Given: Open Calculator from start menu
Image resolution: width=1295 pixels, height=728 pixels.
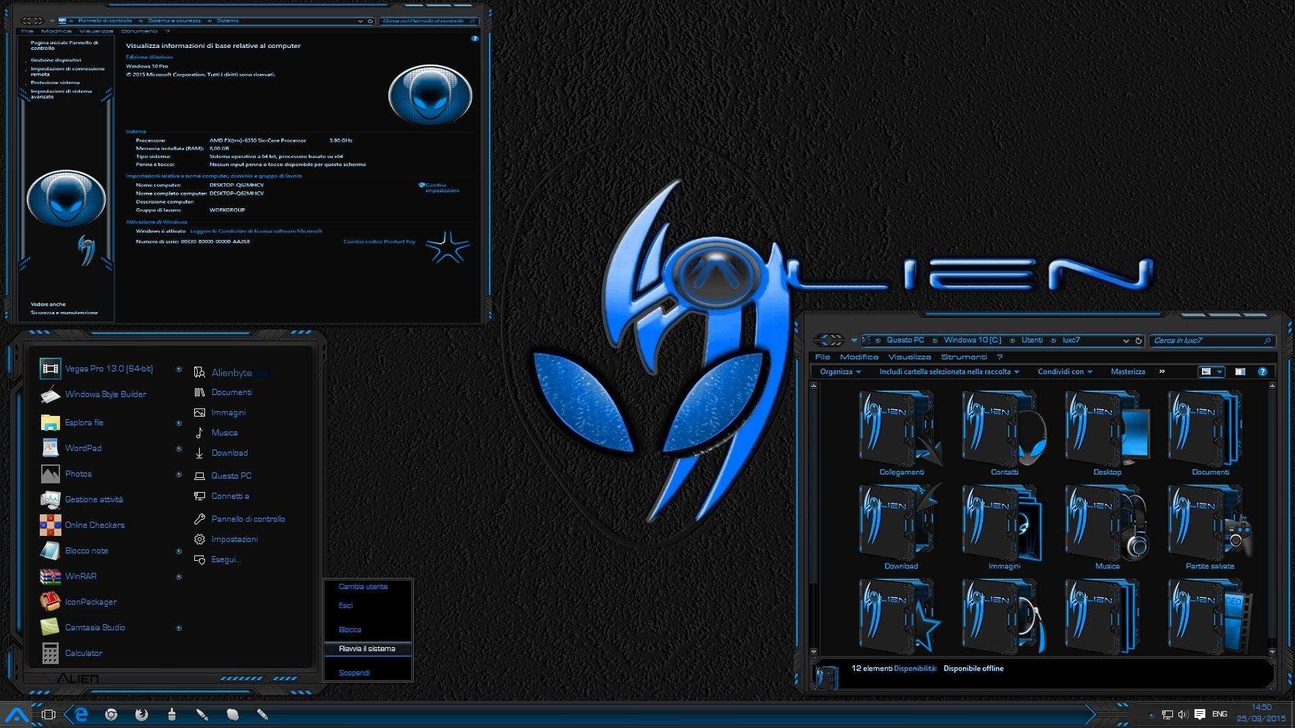Looking at the screenshot, I should click(x=84, y=653).
